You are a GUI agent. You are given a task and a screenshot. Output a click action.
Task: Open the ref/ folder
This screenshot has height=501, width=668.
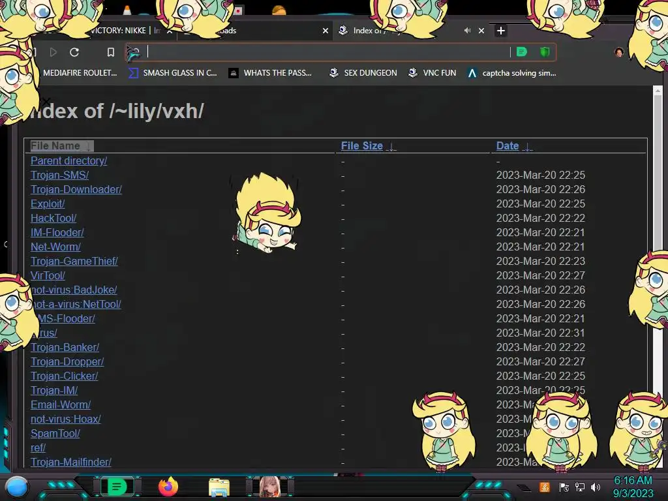pyautogui.click(x=38, y=448)
